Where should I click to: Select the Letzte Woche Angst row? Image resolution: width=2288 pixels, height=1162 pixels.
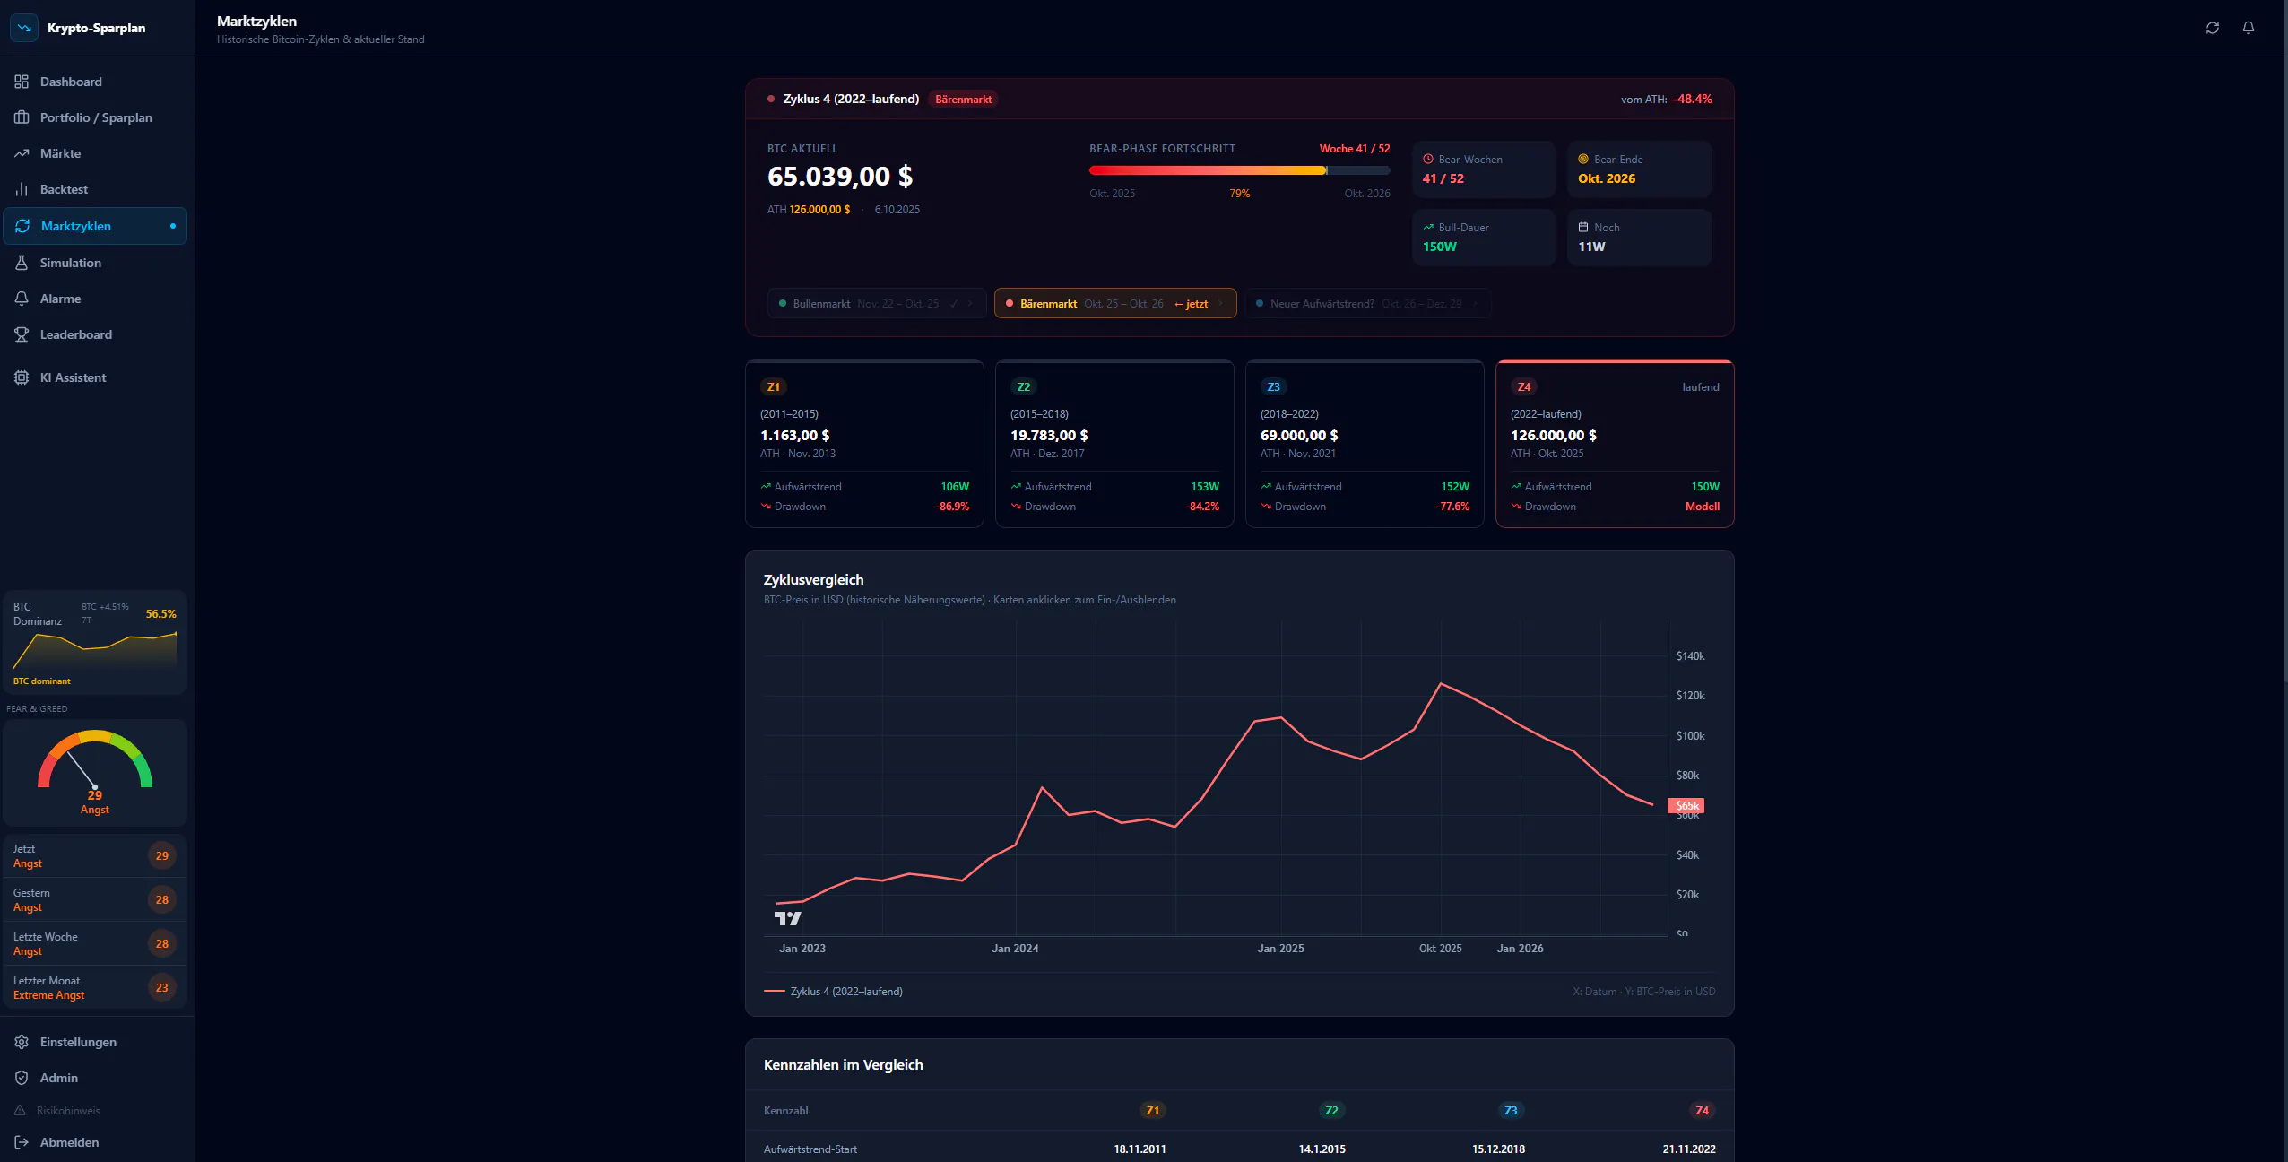[x=95, y=944]
